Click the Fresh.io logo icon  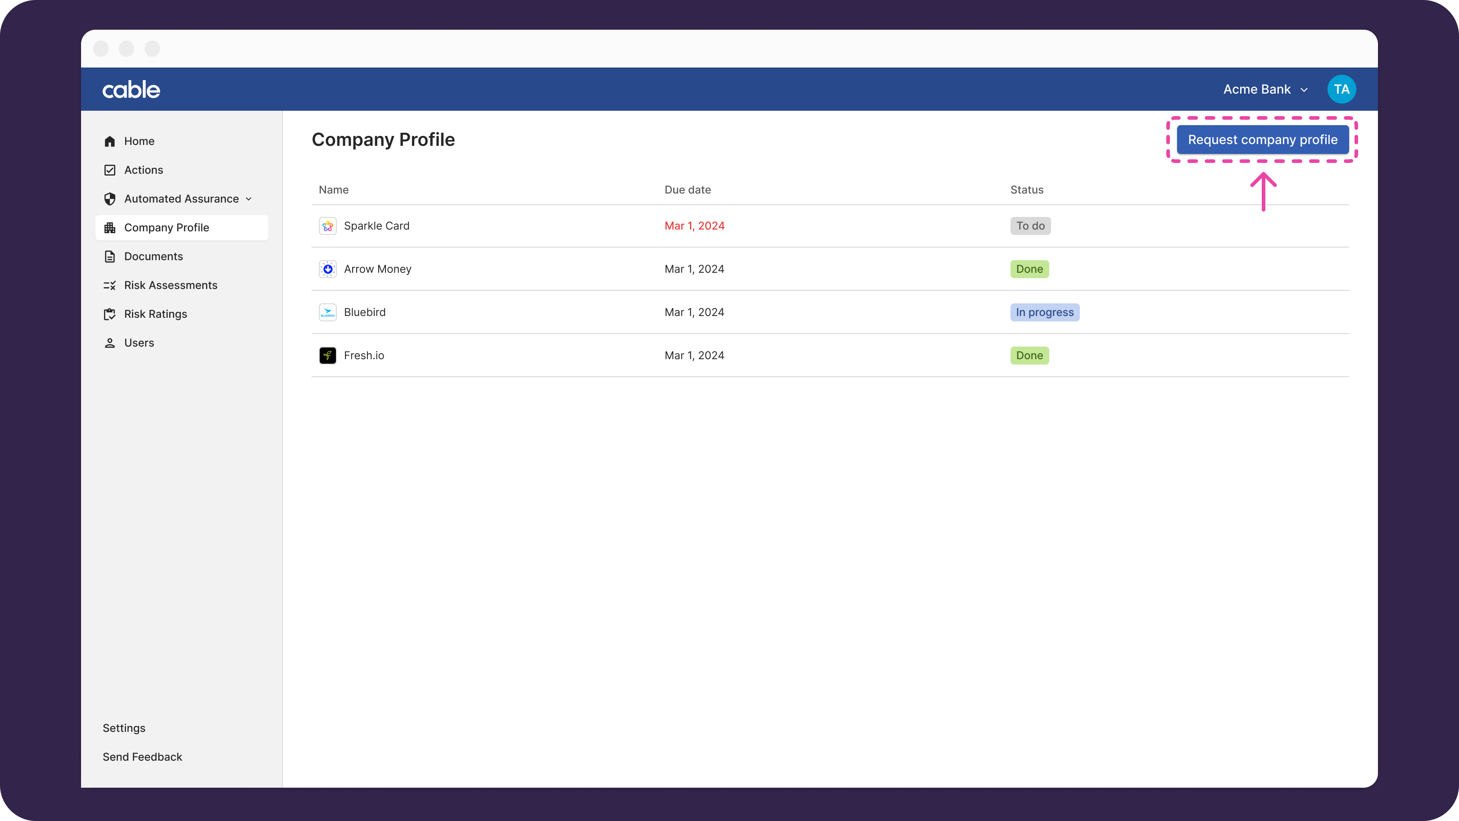(x=327, y=356)
